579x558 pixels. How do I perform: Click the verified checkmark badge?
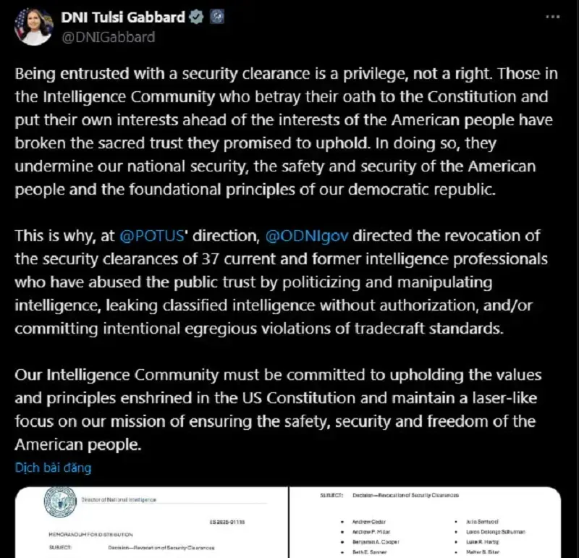tap(196, 17)
